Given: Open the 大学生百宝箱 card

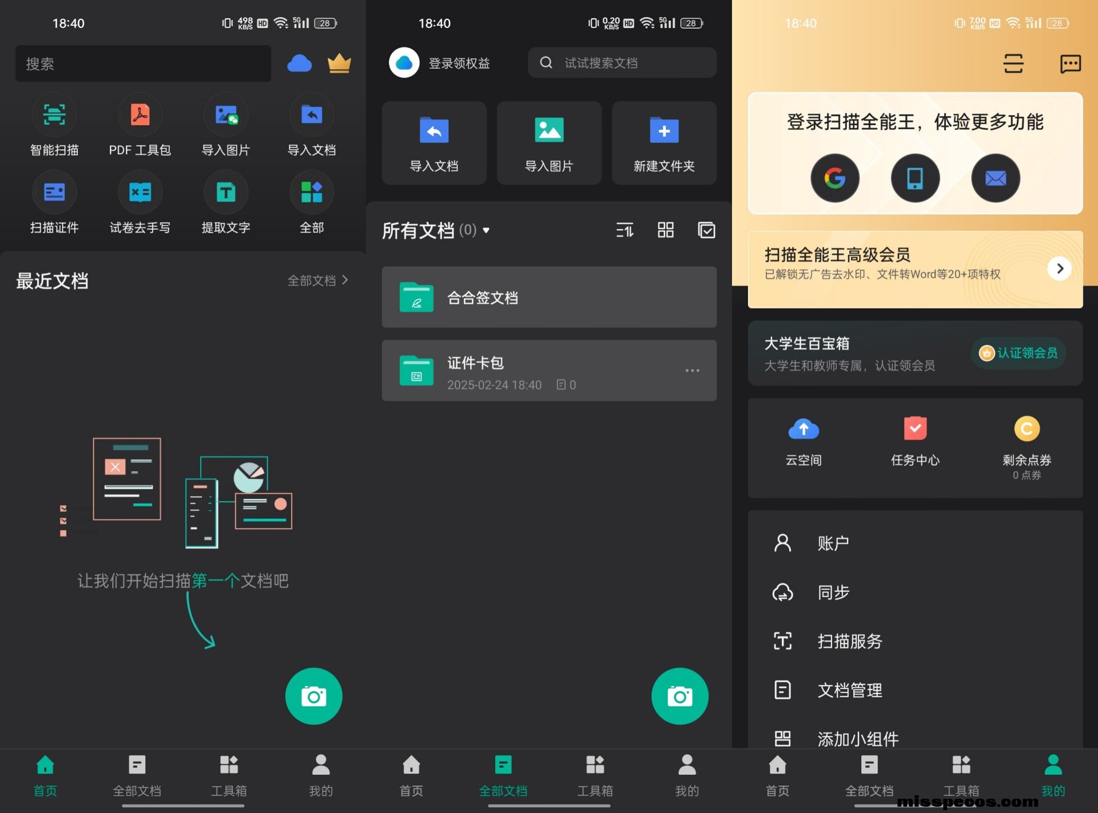Looking at the screenshot, I should tap(915, 353).
